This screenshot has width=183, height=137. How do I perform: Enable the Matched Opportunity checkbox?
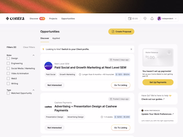pyautogui.click(x=8, y=93)
